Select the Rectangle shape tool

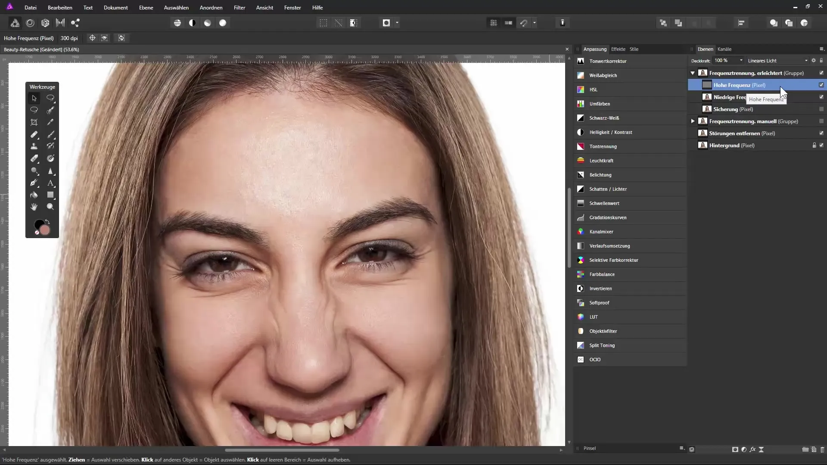50,195
